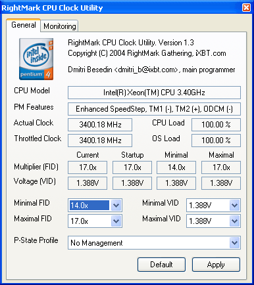Screen dimensions: 254x285
Task: Click the Startup column header
Action: point(132,155)
